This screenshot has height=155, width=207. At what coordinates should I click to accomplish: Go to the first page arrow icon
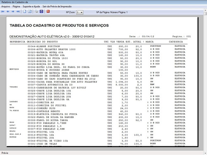(x=2, y=12)
